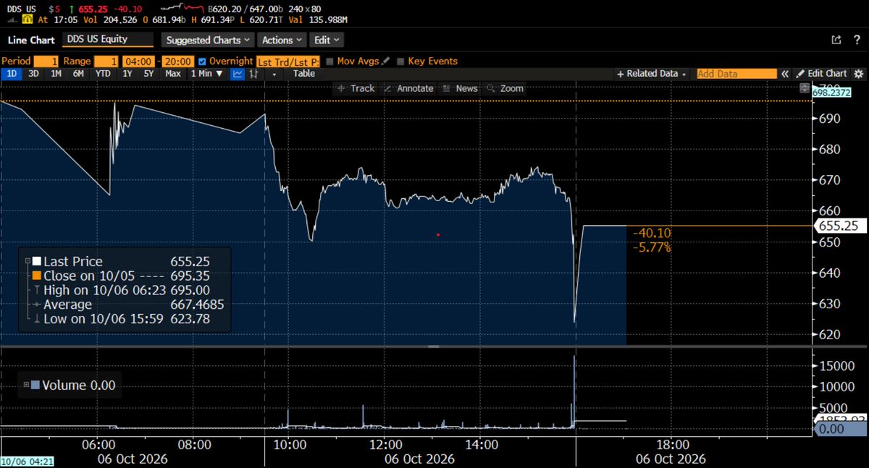The width and height of the screenshot is (869, 468).
Task: Open the Actions dropdown menu
Action: pos(282,40)
